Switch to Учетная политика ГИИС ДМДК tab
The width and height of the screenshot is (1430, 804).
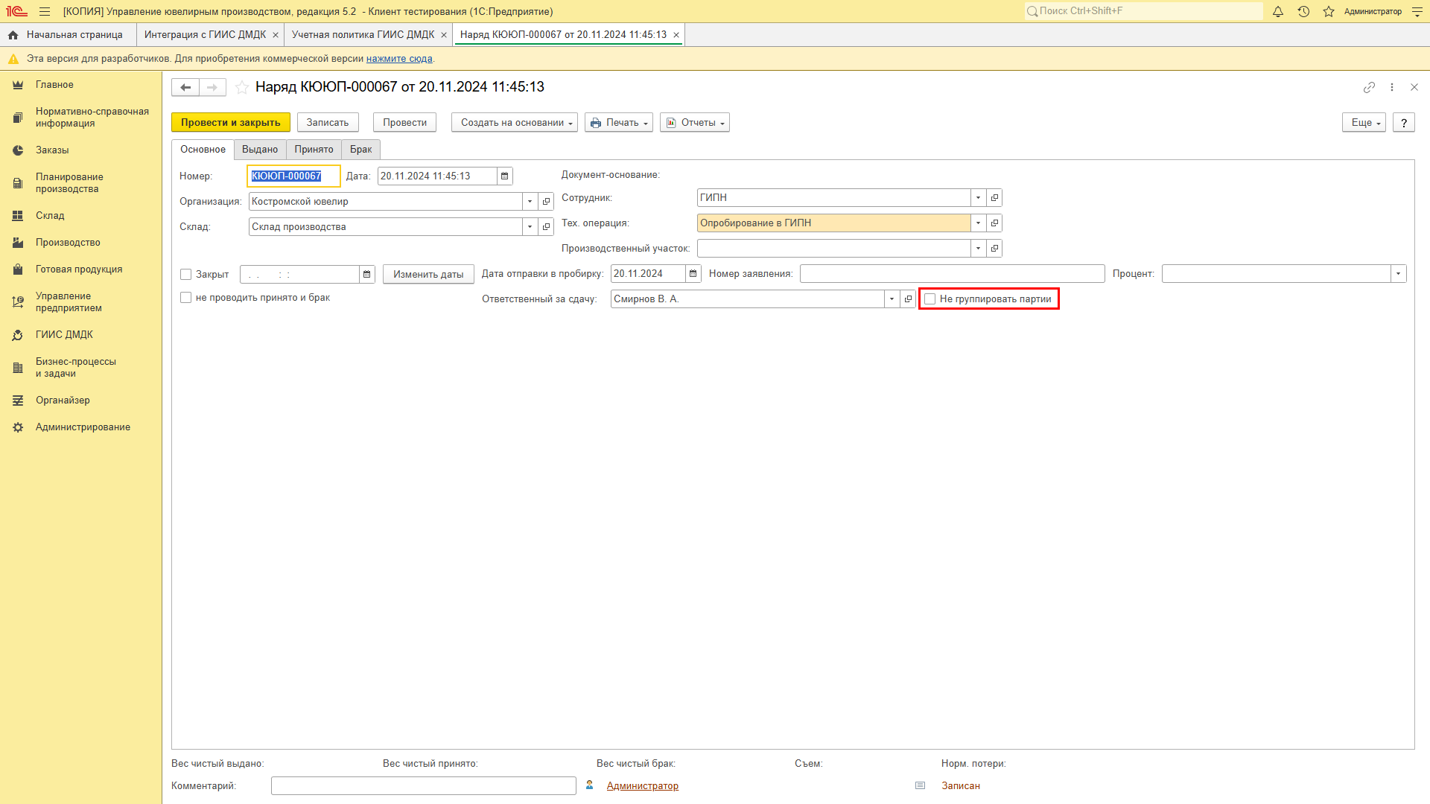363,35
